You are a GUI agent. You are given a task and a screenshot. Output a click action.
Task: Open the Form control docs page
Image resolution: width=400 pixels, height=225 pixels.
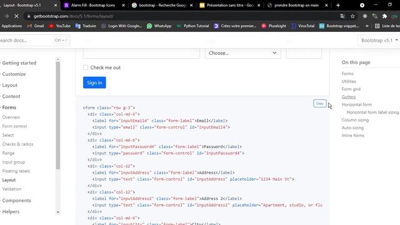(x=14, y=126)
